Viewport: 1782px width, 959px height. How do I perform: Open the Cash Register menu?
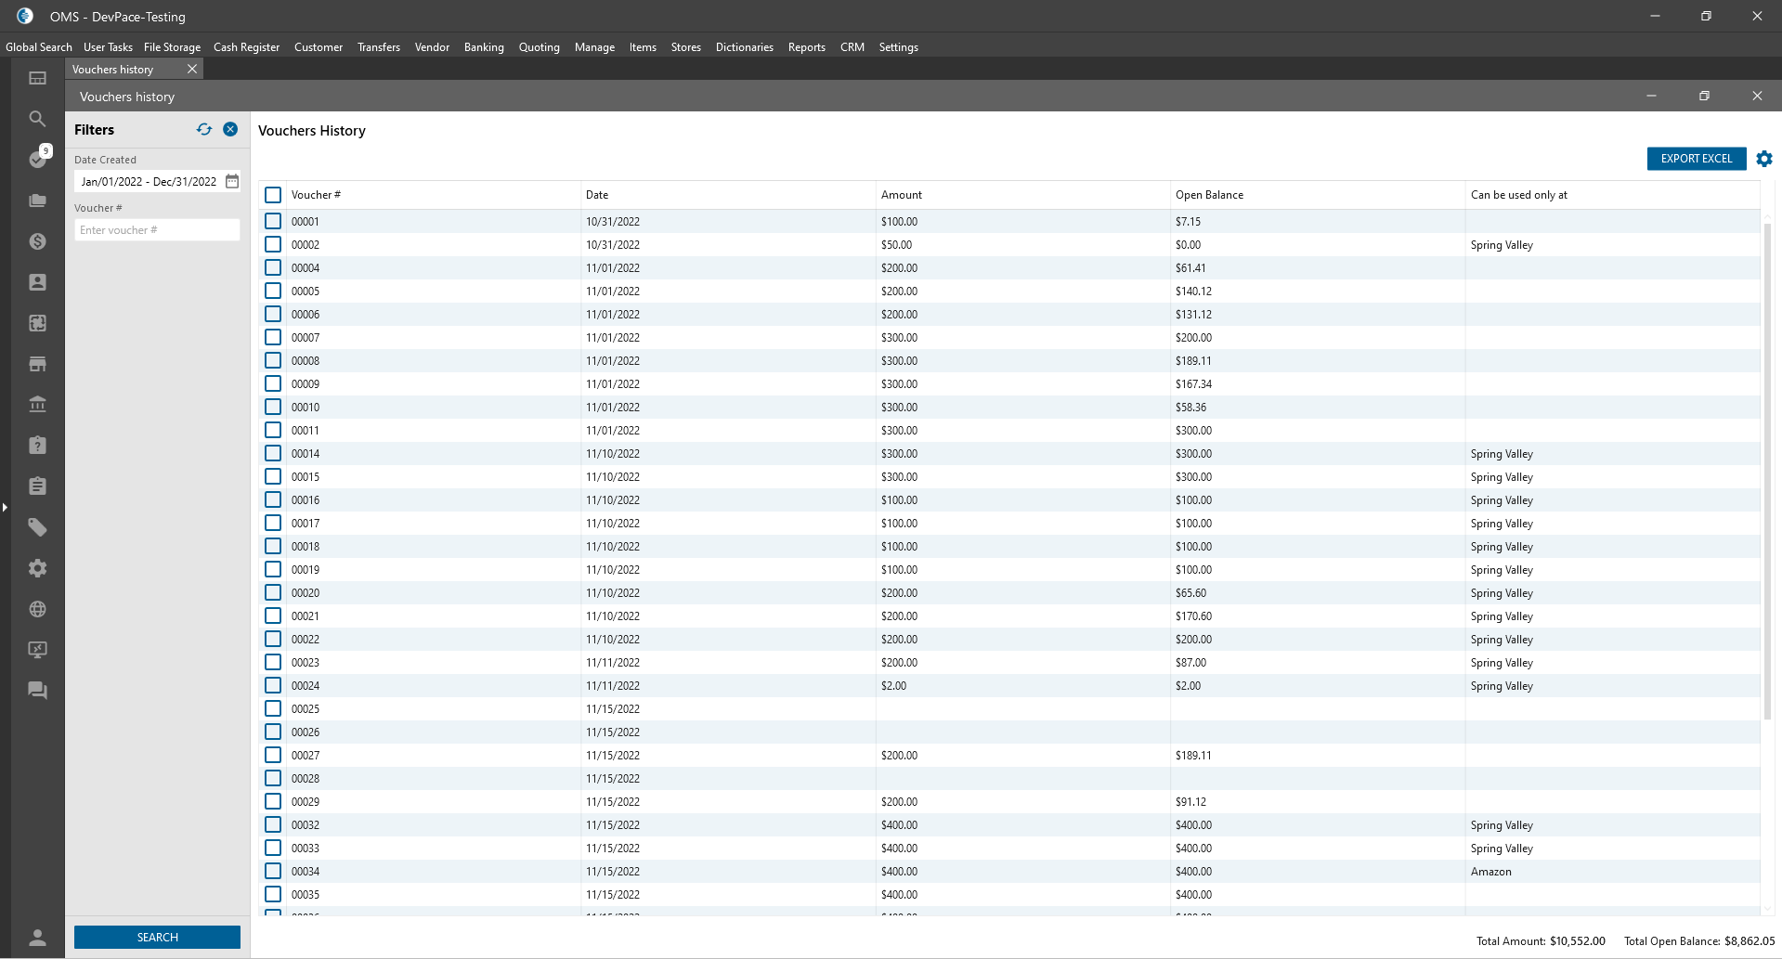pyautogui.click(x=246, y=46)
